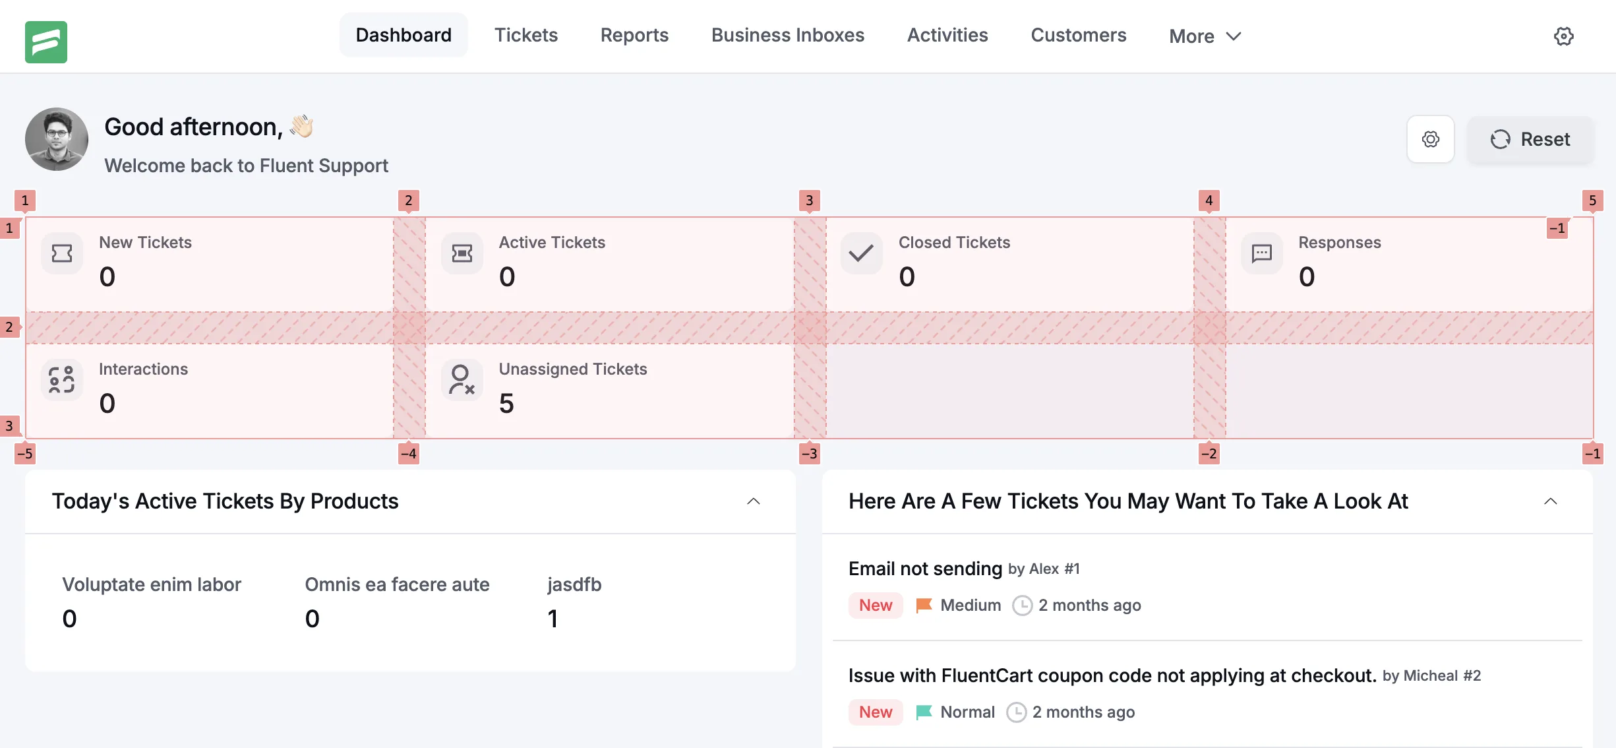The width and height of the screenshot is (1616, 748).
Task: Click the Active Tickets ticket icon
Action: coord(461,253)
